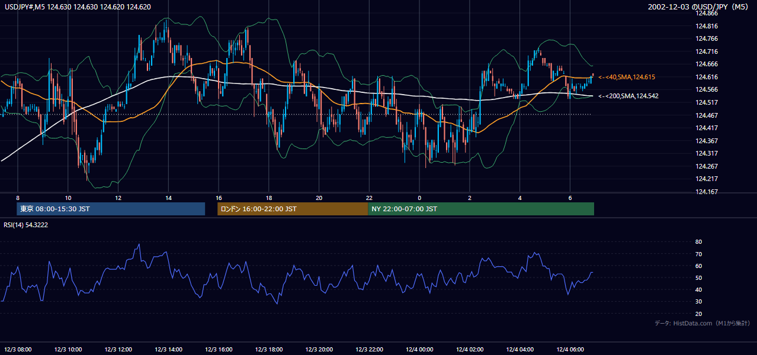Click price axis value 124.616

[x=707, y=77]
